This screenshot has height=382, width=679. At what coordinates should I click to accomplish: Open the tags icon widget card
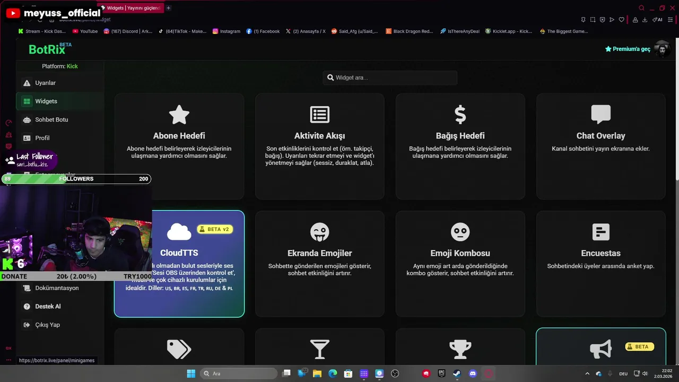(179, 347)
